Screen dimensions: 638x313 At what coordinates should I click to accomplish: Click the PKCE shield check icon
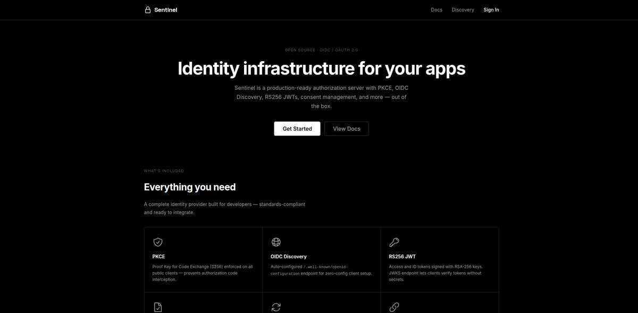[158, 242]
